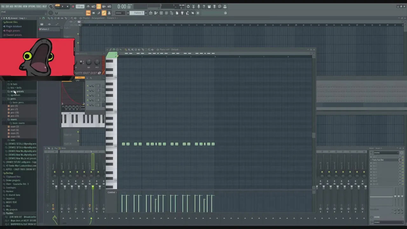Viewport: 407px width, 229px height.
Task: Click the playlist toolbar magnet snap icon
Action: click(43, 18)
